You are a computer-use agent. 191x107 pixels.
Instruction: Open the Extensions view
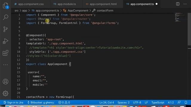5,53
